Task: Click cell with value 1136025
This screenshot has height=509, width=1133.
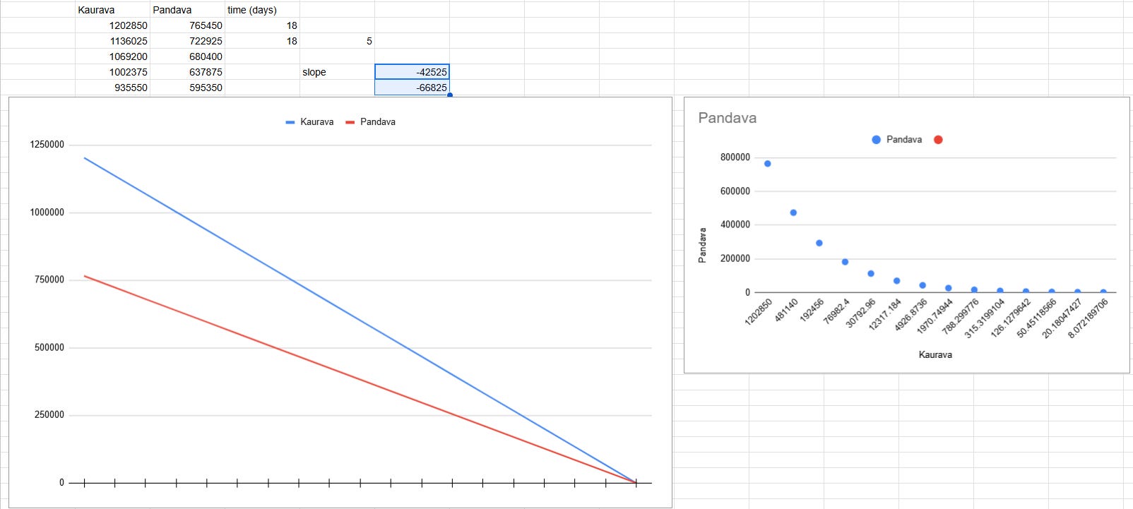Action: [x=112, y=41]
